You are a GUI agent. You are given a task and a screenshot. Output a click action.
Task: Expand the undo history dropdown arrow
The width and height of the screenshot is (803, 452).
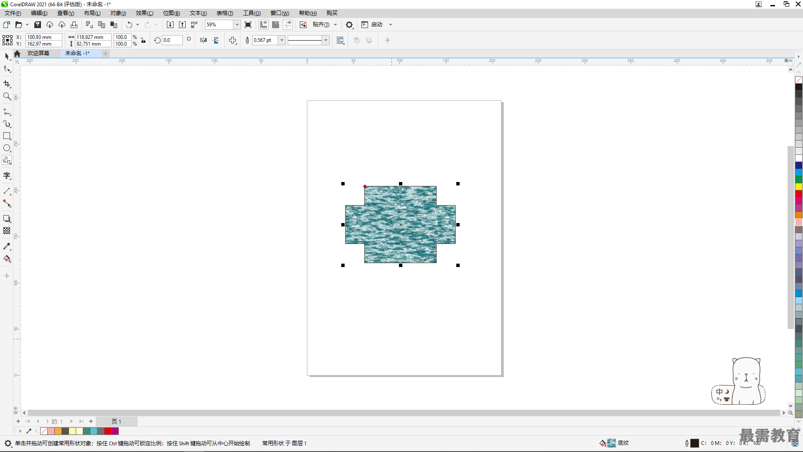(x=138, y=25)
